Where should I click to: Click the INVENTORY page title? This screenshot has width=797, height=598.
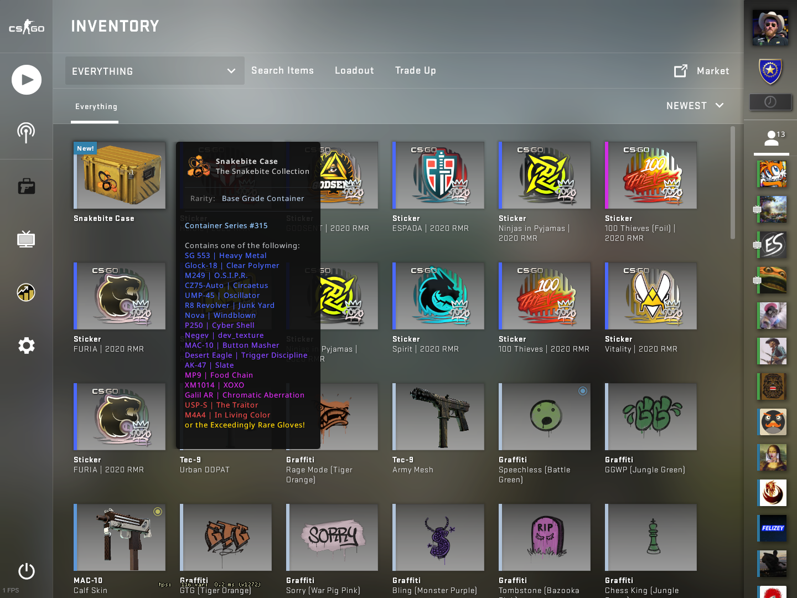coord(115,26)
